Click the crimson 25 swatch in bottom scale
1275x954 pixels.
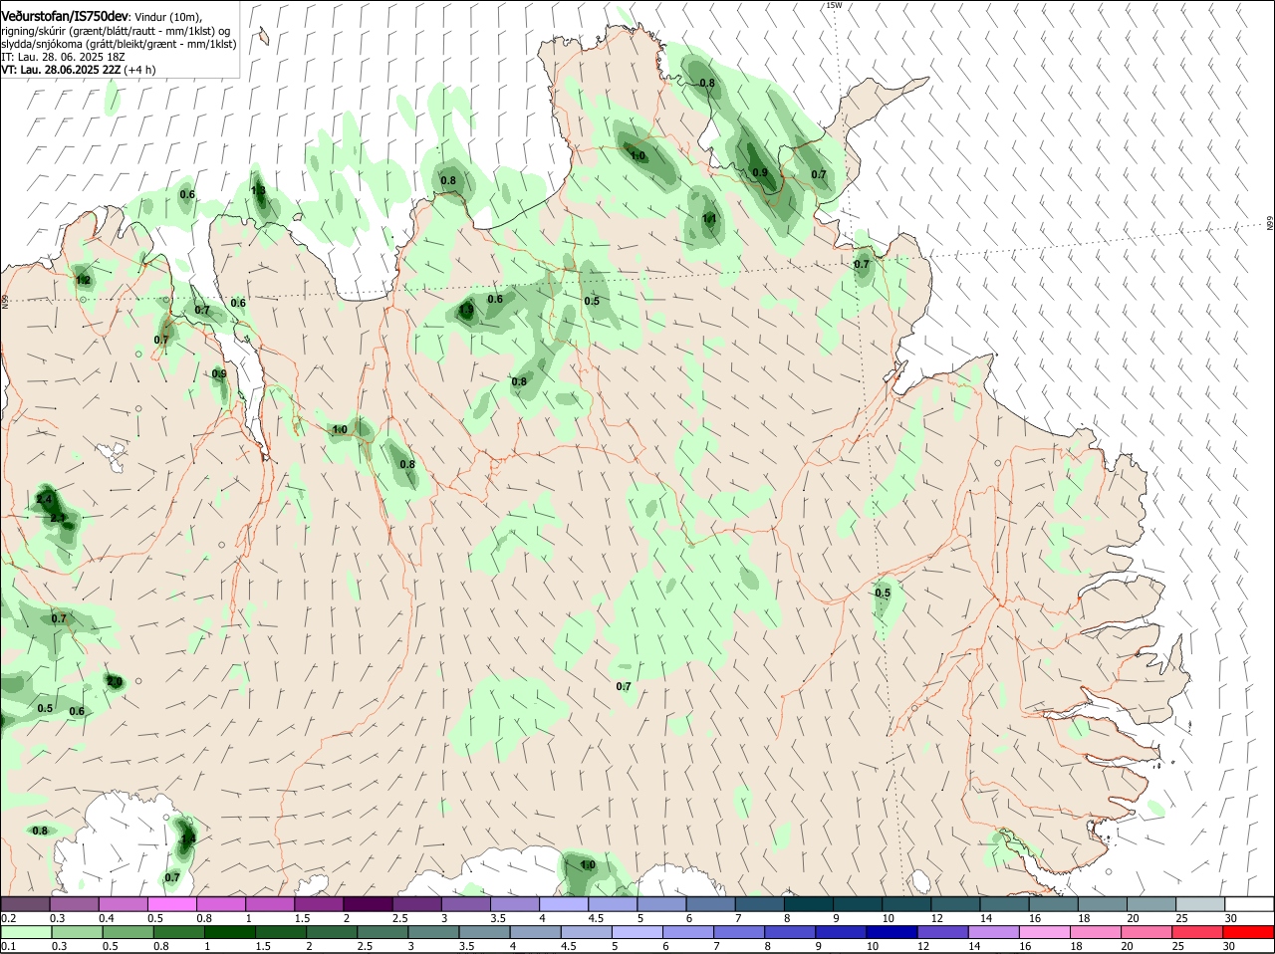pos(1199,932)
